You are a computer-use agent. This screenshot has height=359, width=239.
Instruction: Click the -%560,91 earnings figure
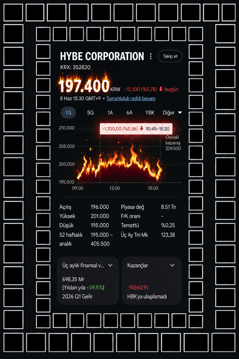[138, 288]
